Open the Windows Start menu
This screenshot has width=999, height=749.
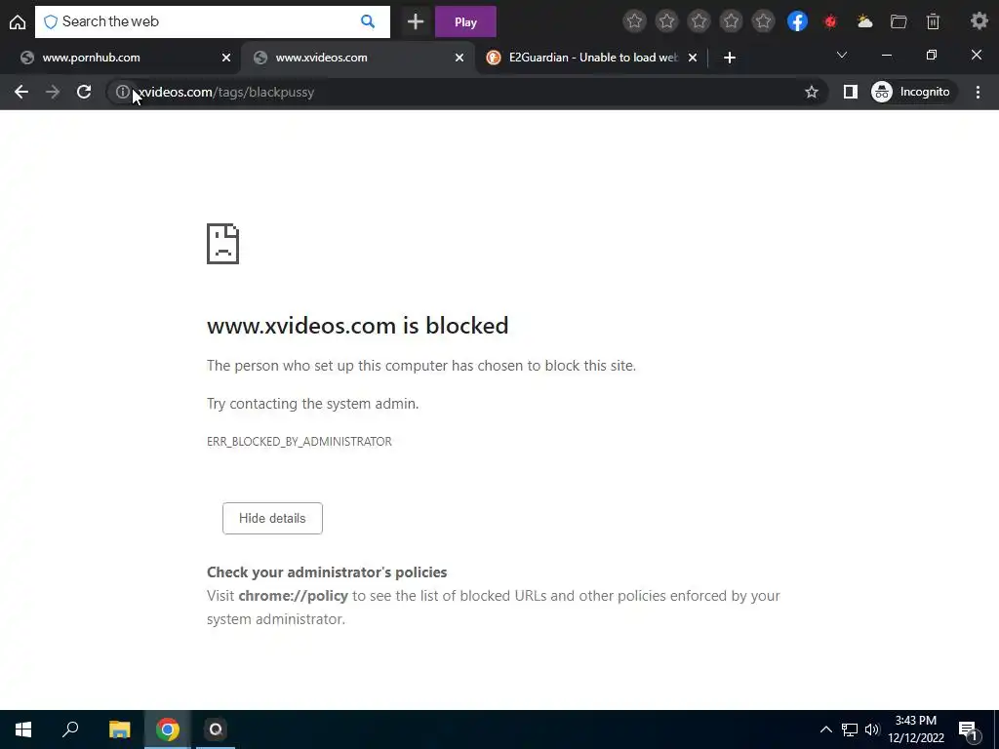[23, 729]
